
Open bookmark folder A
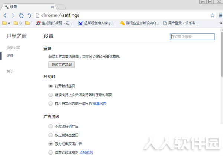(x=6, y=23)
